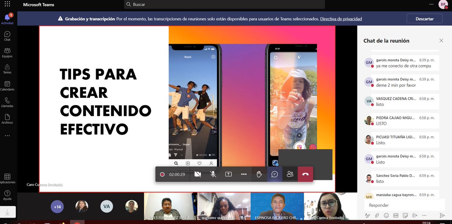Open the BR profile avatar menu
This screenshot has width=452, height=224.
coord(443,5)
